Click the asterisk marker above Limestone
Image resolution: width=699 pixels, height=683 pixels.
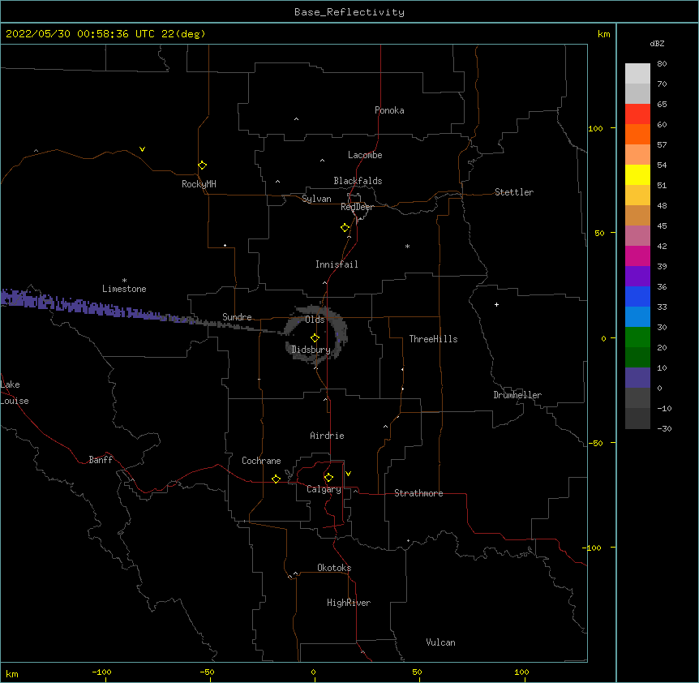pos(124,281)
